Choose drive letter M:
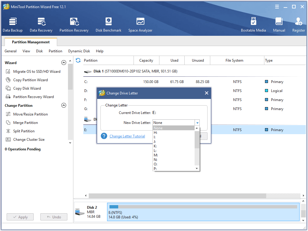The image size is (308, 231). (x=174, y=155)
